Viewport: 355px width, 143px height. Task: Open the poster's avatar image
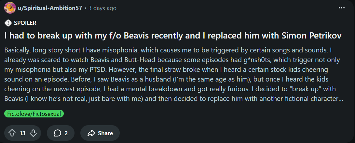[9, 8]
